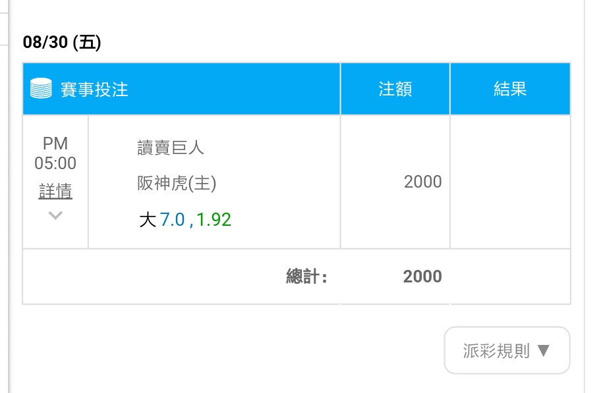The image size is (599, 393).
Task: Click the empty 結果 result cell
Action: 511,182
